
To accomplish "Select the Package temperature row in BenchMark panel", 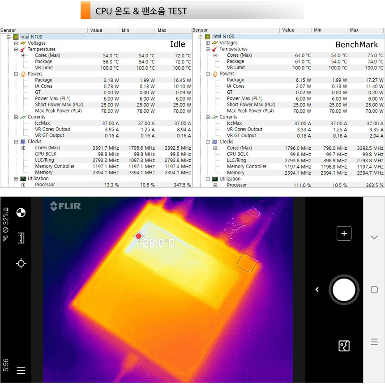I will tap(235, 61).
